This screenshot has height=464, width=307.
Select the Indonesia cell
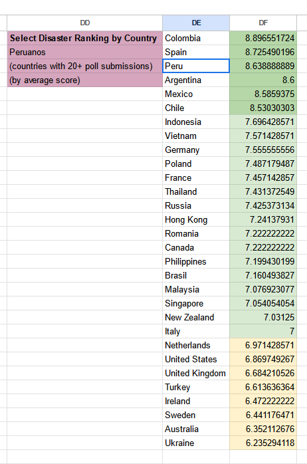pyautogui.click(x=196, y=122)
